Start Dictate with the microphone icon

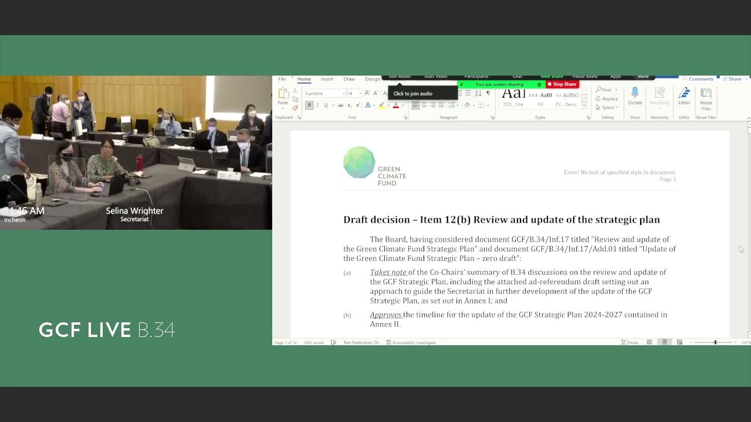635,97
